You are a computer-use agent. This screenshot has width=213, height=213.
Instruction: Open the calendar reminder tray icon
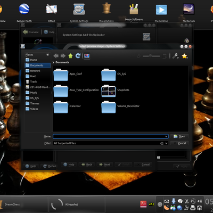click(x=173, y=208)
